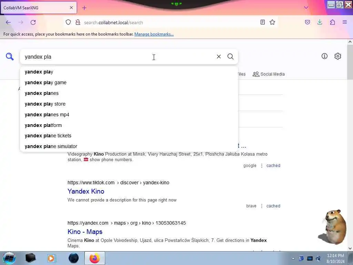
Task: Open tracking protection shield icon
Action: 68,22
